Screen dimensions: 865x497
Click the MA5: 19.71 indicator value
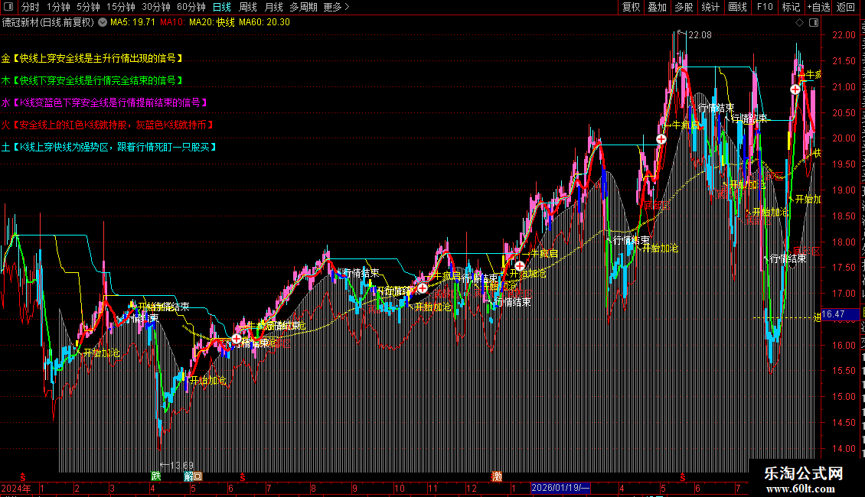(132, 23)
